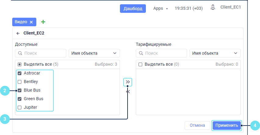Expand the Apps dropdown menu
The height and width of the screenshot is (135, 260).
pyautogui.click(x=161, y=9)
